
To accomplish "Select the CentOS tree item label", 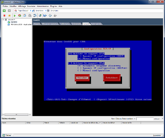I will [x=14, y=22].
